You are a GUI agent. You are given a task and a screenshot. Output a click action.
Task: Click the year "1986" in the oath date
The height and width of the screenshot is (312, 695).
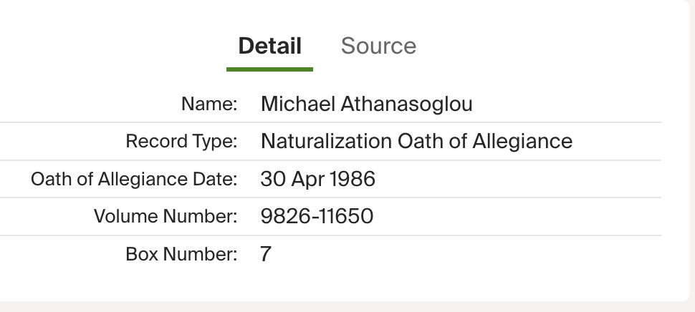click(353, 179)
